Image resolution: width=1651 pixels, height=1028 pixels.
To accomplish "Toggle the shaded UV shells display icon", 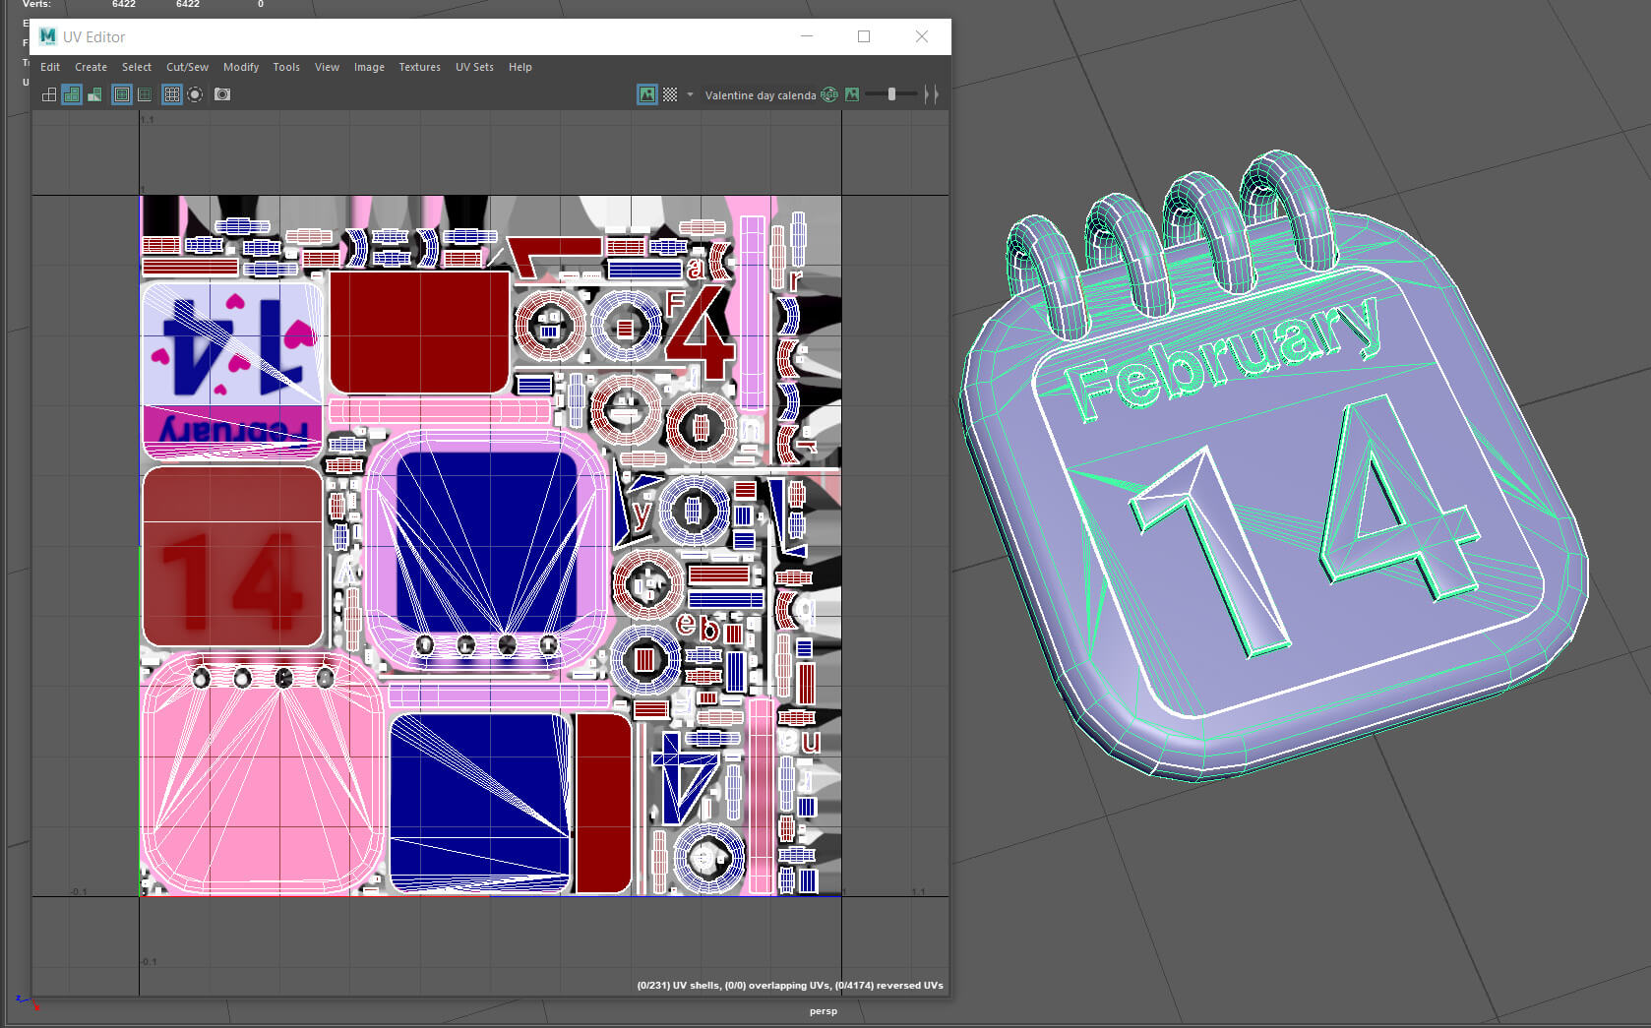I will [72, 94].
